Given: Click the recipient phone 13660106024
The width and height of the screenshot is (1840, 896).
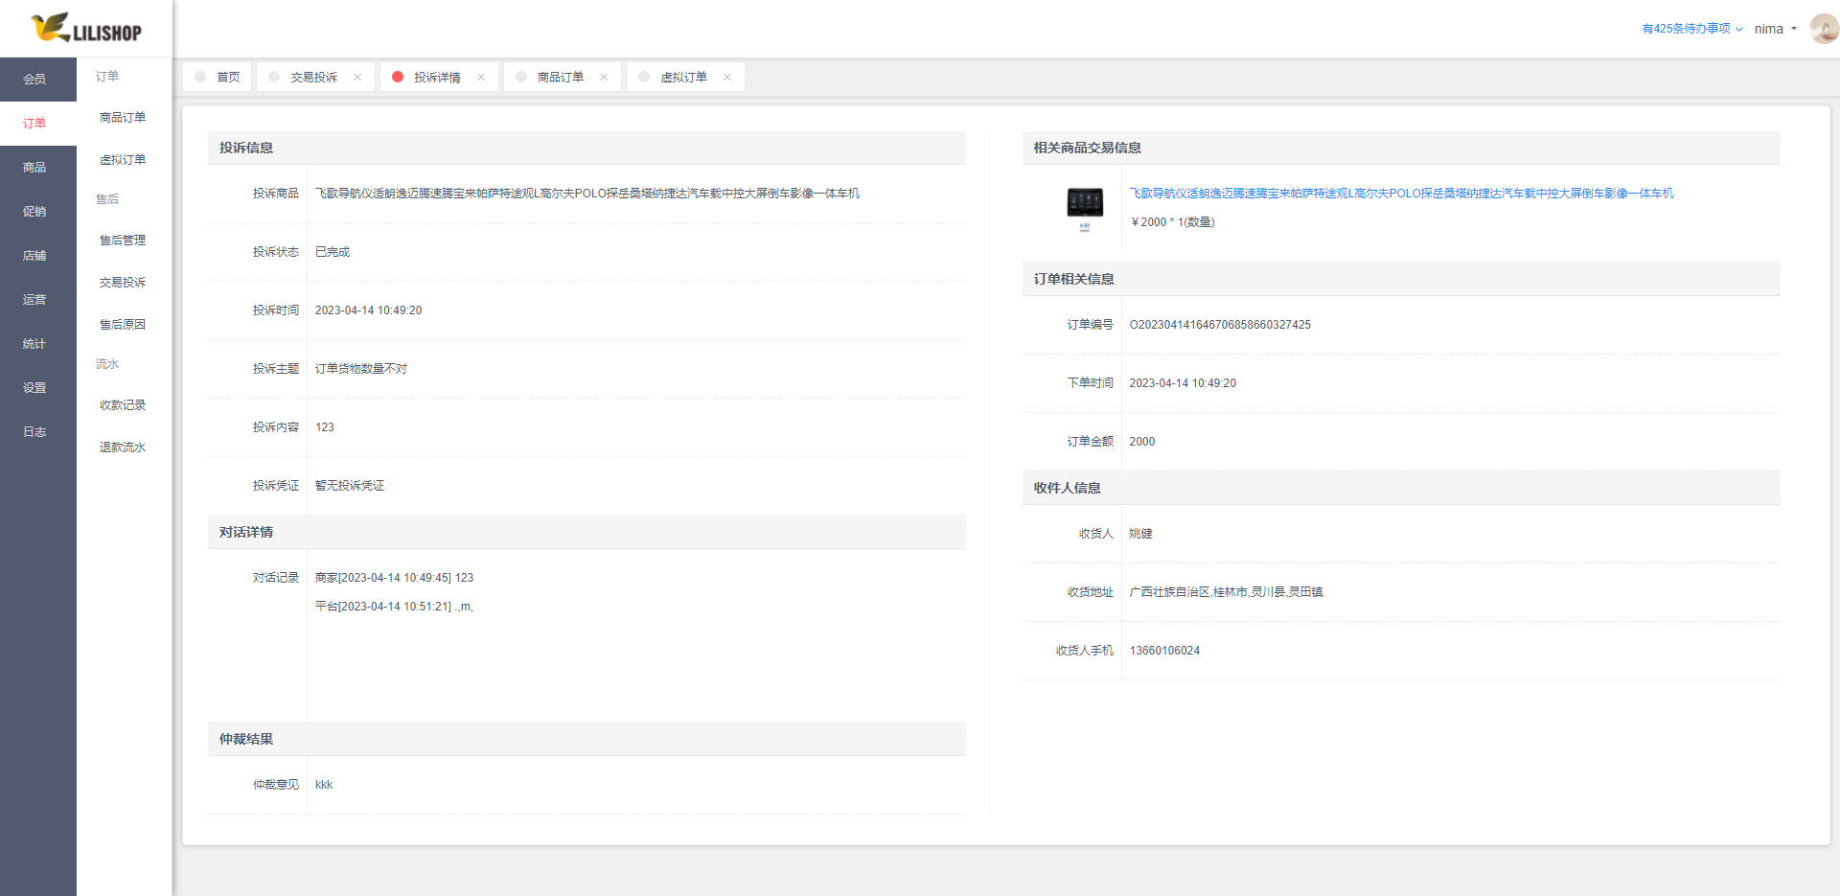Looking at the screenshot, I should (1164, 651).
